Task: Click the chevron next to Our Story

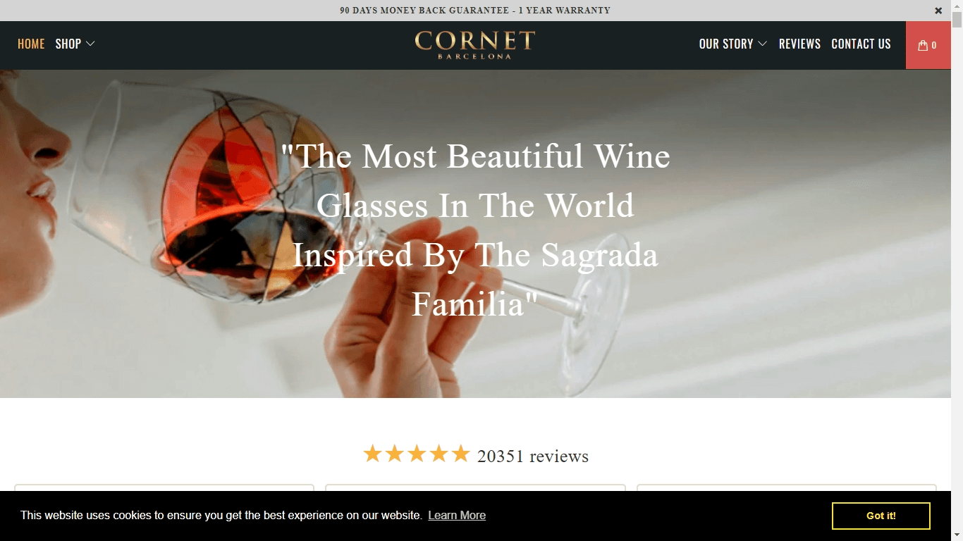Action: (762, 44)
